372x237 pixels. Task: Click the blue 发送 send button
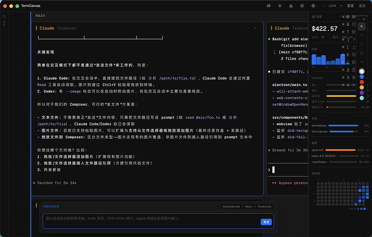[x=266, y=222]
